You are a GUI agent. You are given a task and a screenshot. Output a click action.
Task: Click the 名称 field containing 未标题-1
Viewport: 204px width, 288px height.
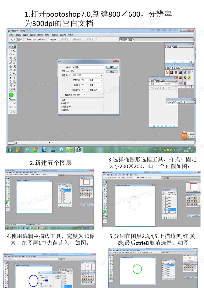tap(88, 67)
